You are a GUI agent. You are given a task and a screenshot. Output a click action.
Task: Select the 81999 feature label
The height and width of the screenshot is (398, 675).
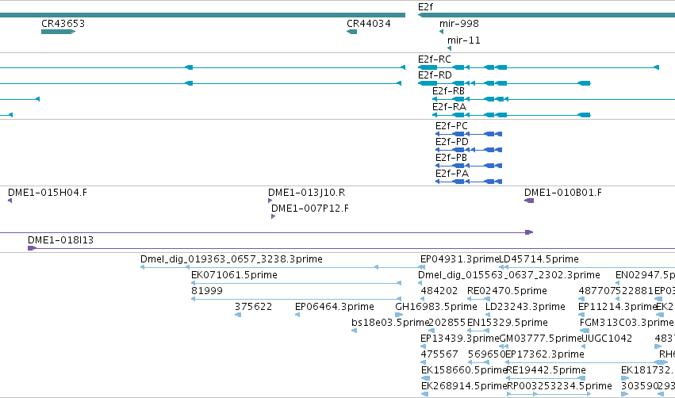pyautogui.click(x=207, y=291)
